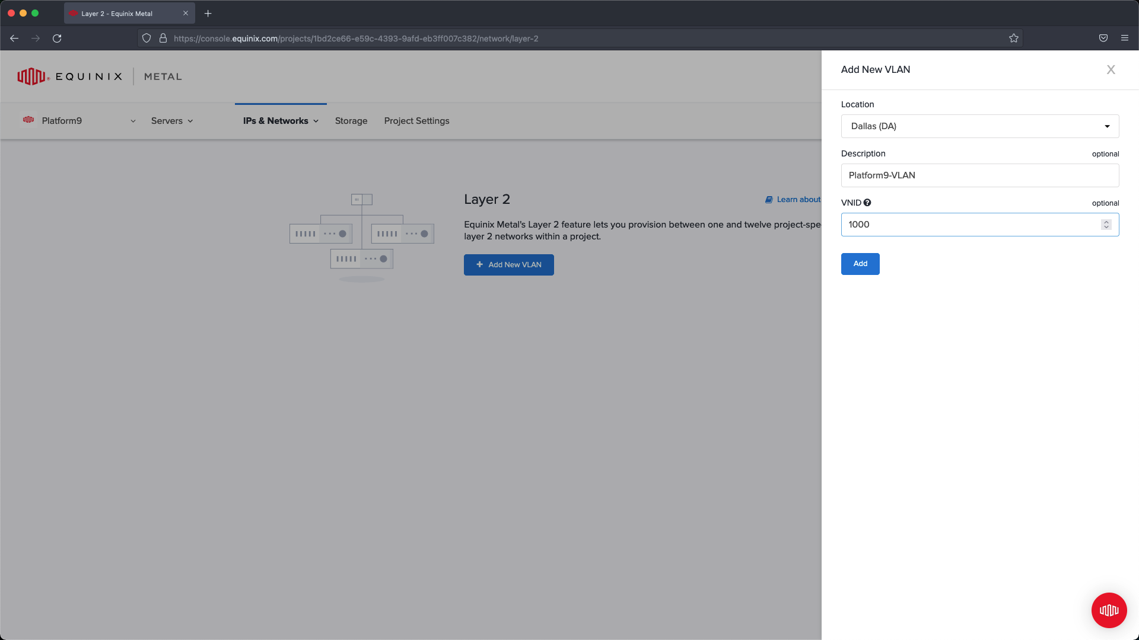The image size is (1139, 640).
Task: Click the Layer 2 heading text
Action: [486, 200]
